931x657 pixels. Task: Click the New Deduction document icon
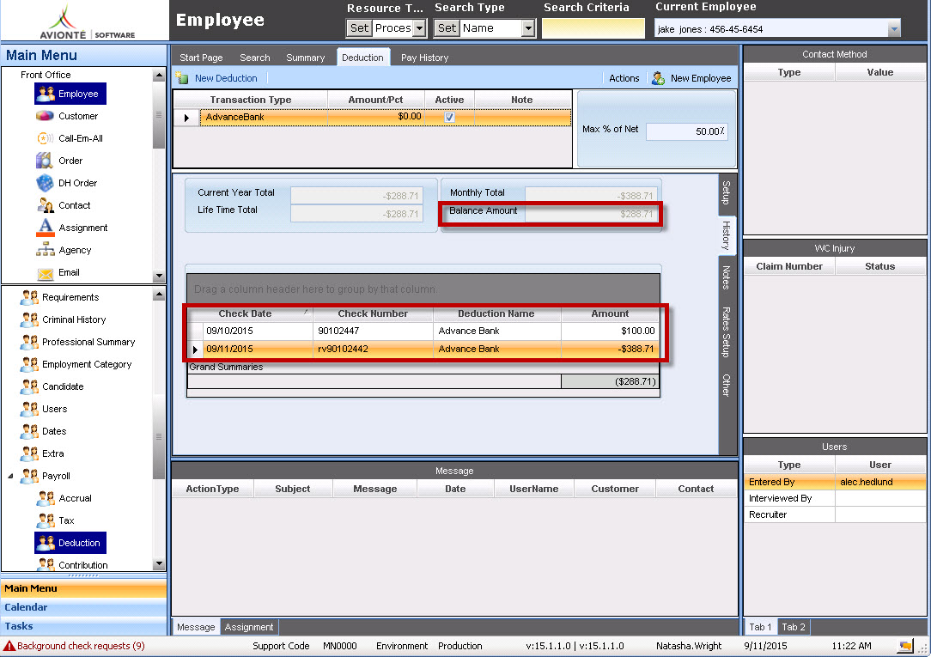click(182, 78)
